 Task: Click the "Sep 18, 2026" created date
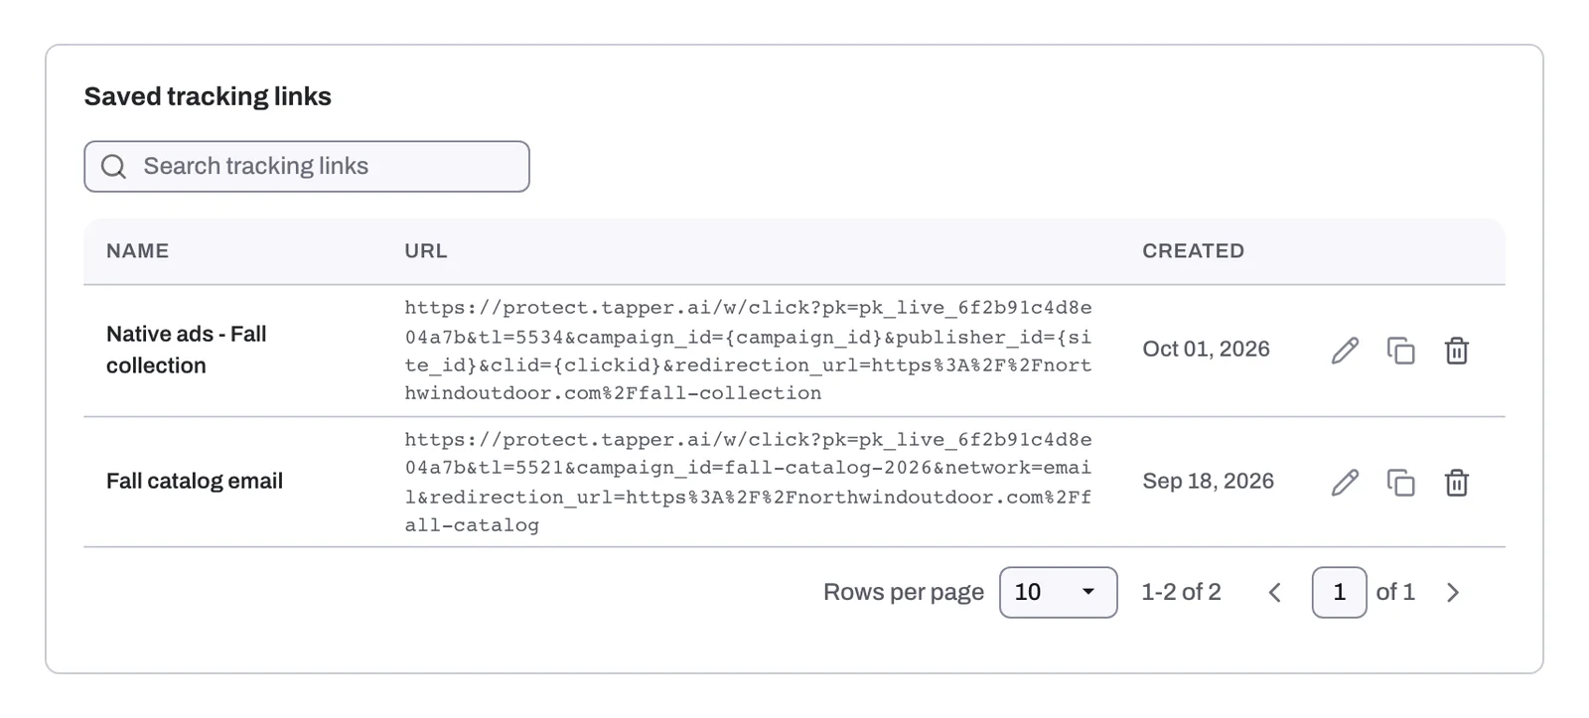[x=1208, y=482]
